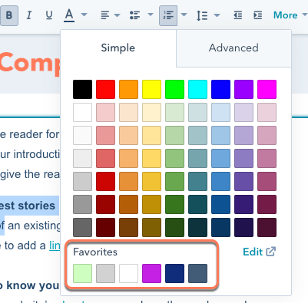Screen dimensions: 308x303
Task: Select the white swatch in Favorites
Action: 128,274
